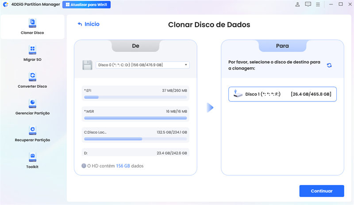Click the blue arrow between panels
Viewport: 354px width, 205px height.
[x=210, y=108]
